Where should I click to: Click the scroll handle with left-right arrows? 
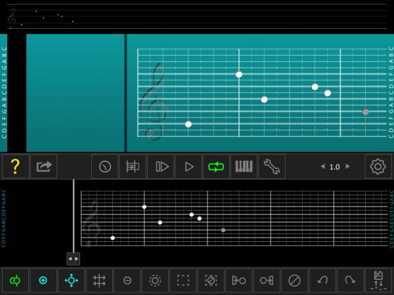(x=74, y=259)
